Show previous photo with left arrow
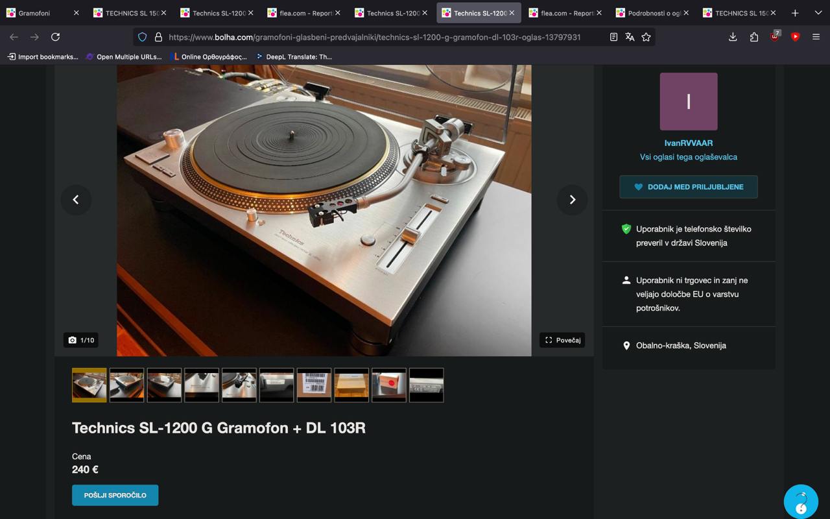Screen dimensions: 830x519 coord(76,200)
